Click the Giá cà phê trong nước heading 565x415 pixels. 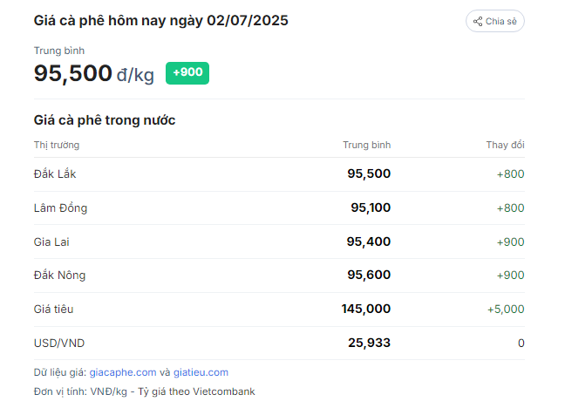(x=105, y=120)
